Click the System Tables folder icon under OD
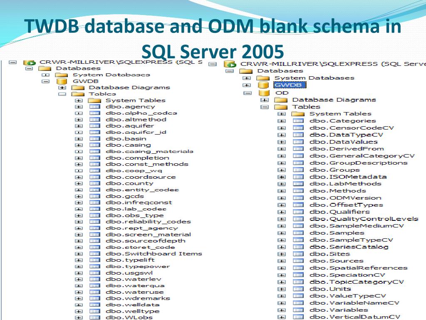The image size is (426, 320). point(298,114)
